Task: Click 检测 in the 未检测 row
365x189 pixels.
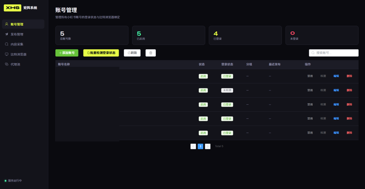Action: pos(323,90)
